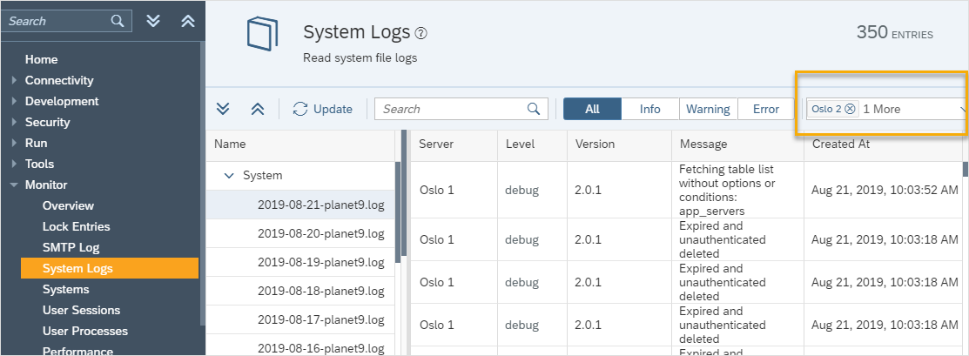Viewport: 969px width, 356px height.
Task: Select the 2019-08-20-planet9.log file
Action: pos(320,233)
